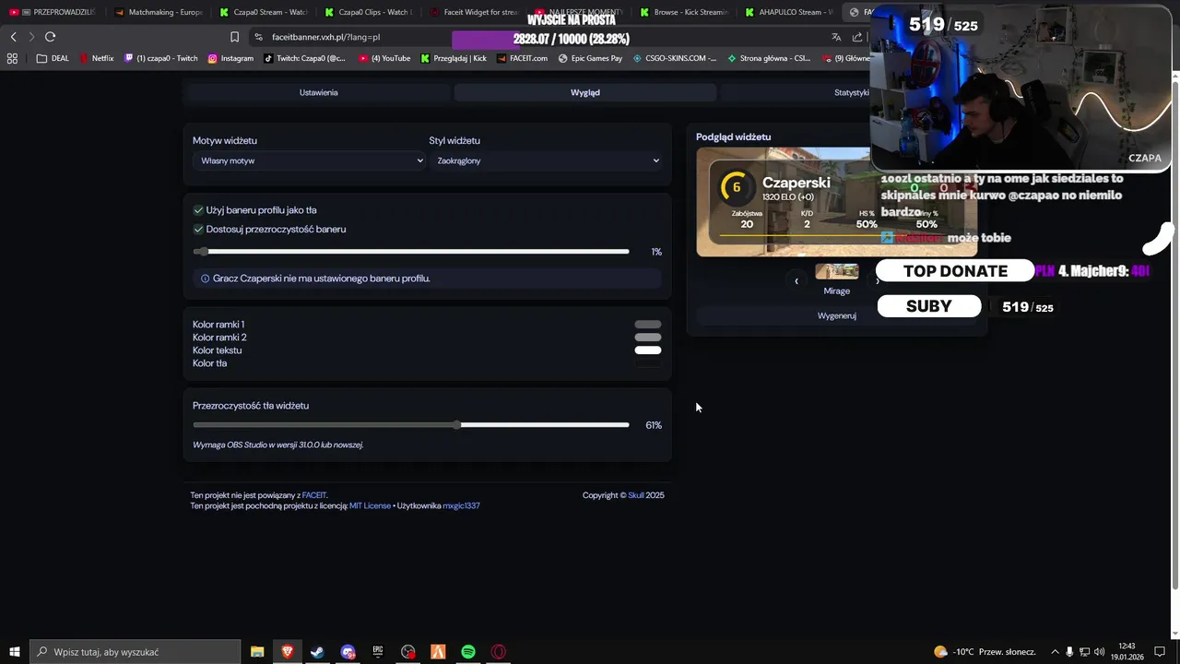The width and height of the screenshot is (1180, 664).
Task: Open File Explorer from taskbar
Action: click(257, 652)
